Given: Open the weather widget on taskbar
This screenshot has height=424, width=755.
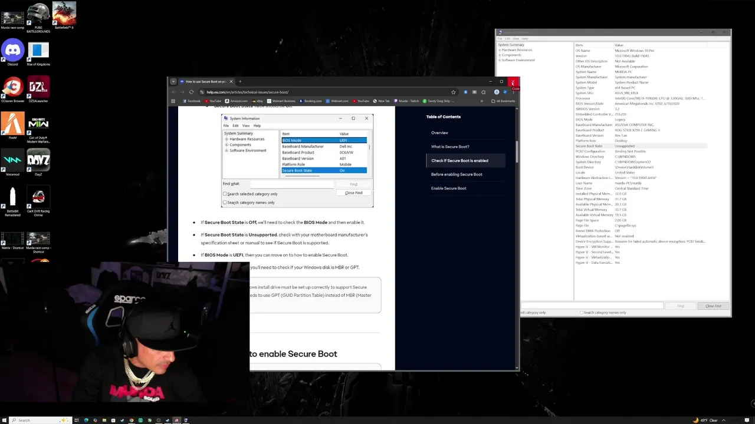Looking at the screenshot, I should point(705,420).
